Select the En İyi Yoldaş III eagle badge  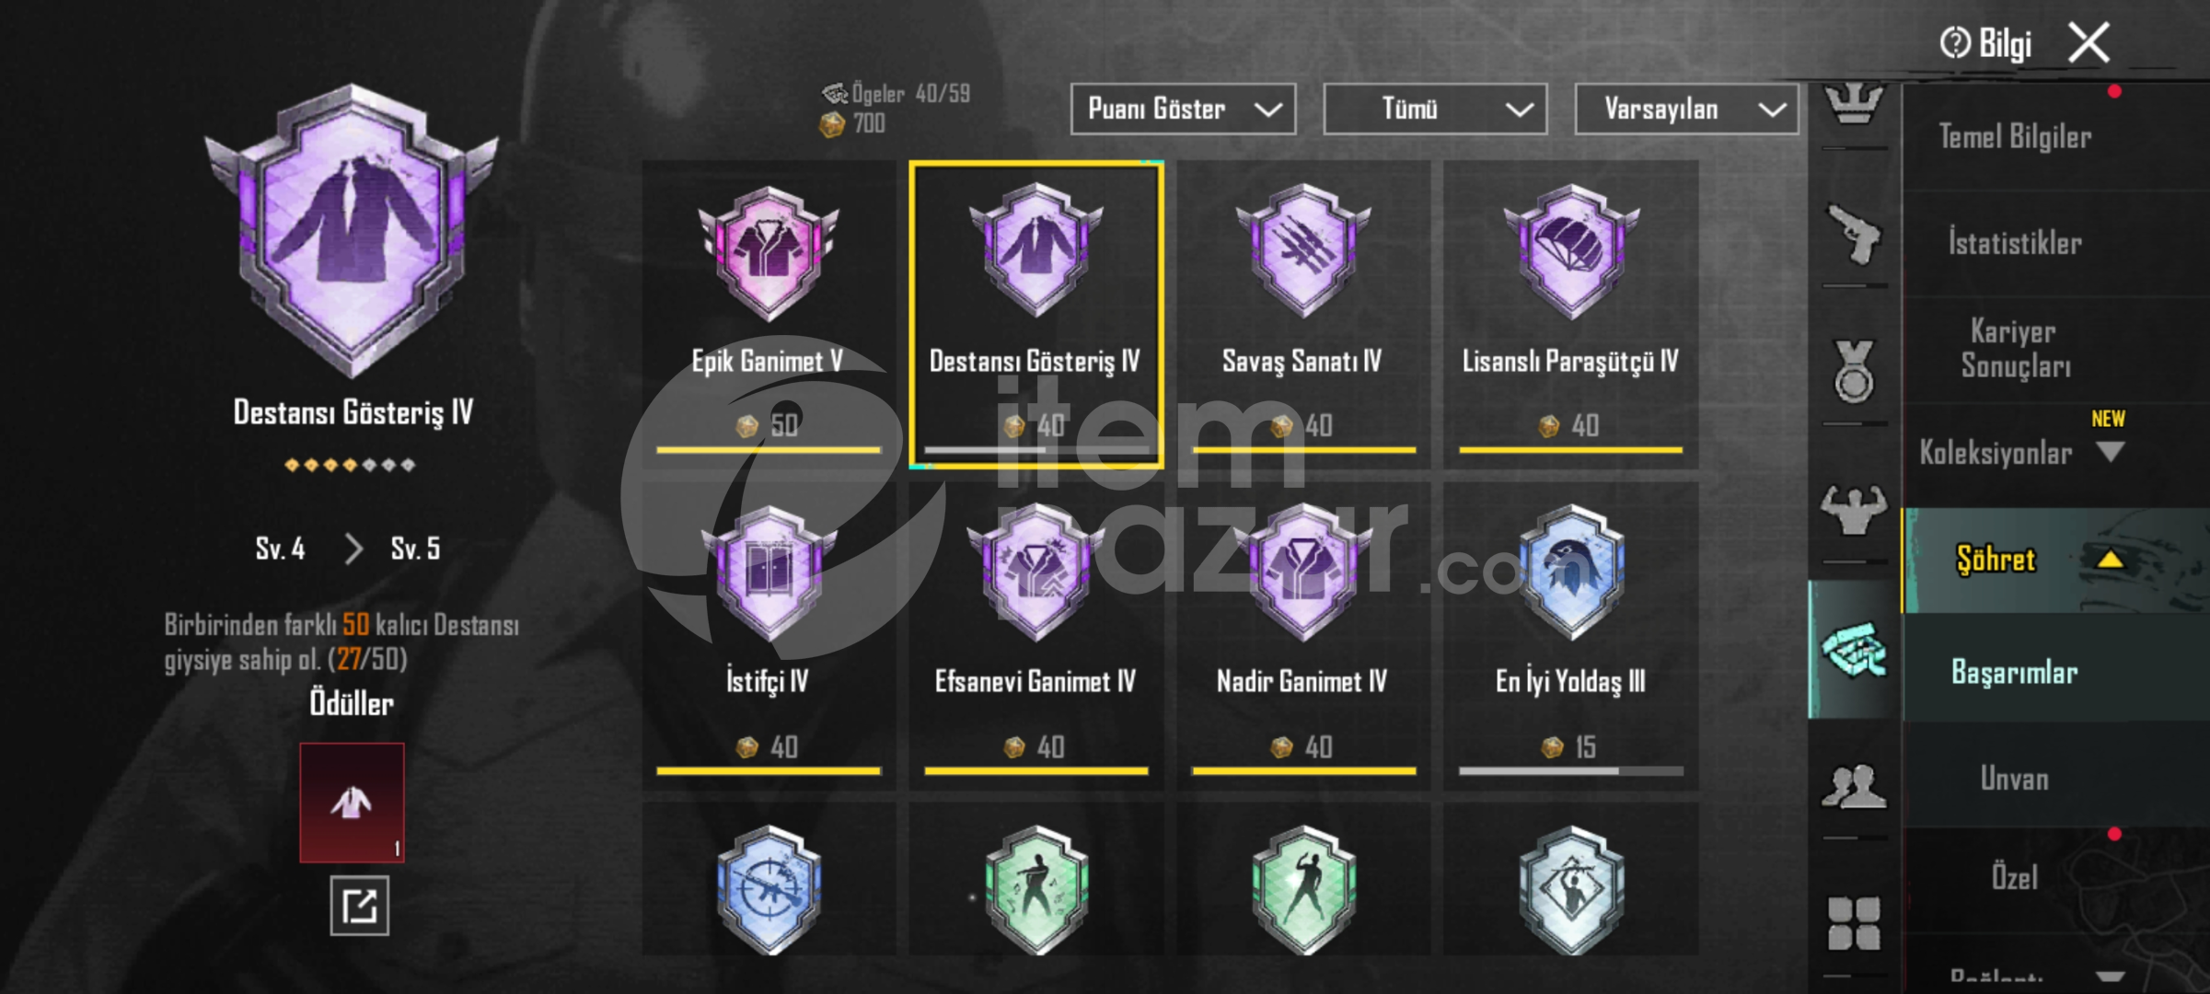1570,635
